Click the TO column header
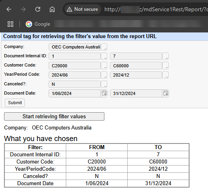The height and width of the screenshot is (196, 208). 158,147
